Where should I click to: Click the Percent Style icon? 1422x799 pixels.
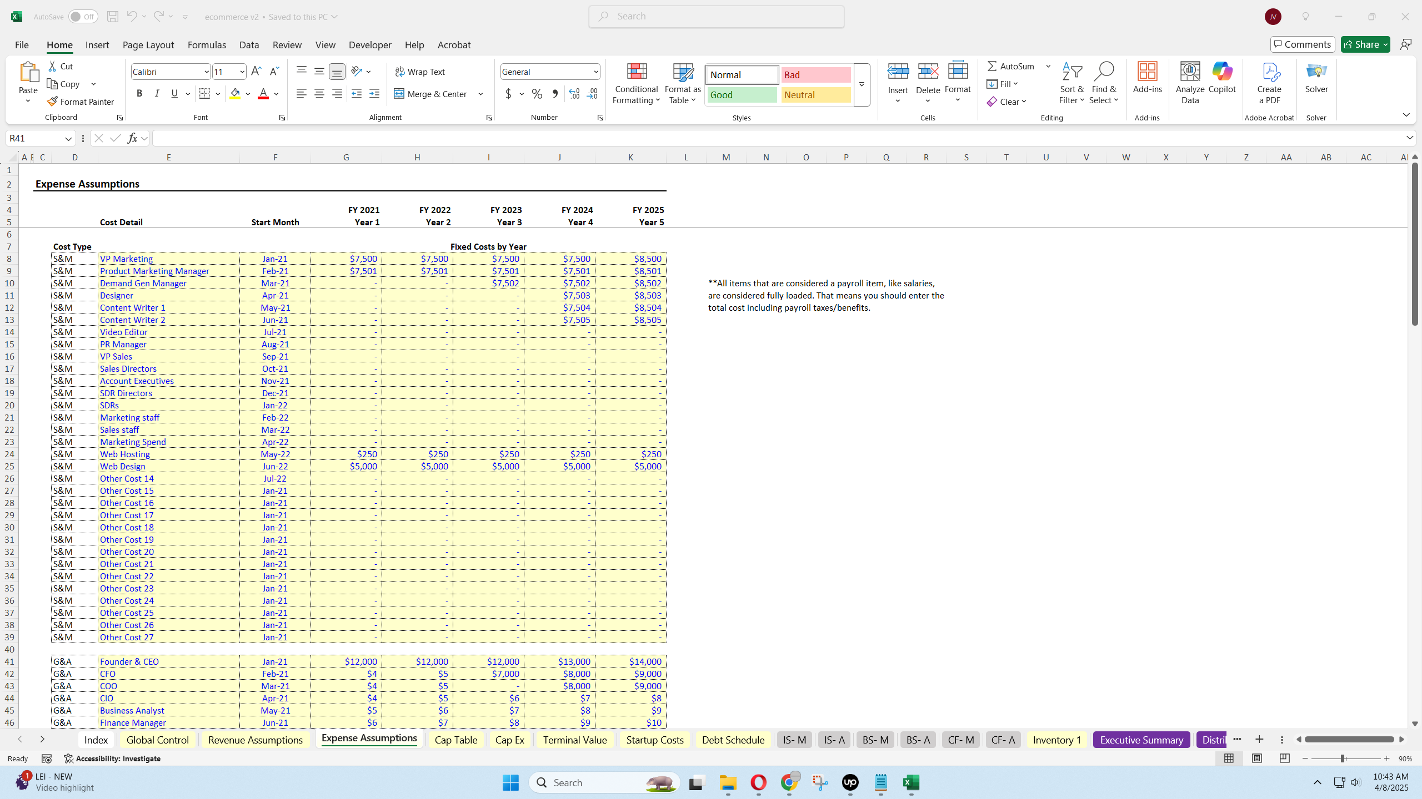[537, 94]
